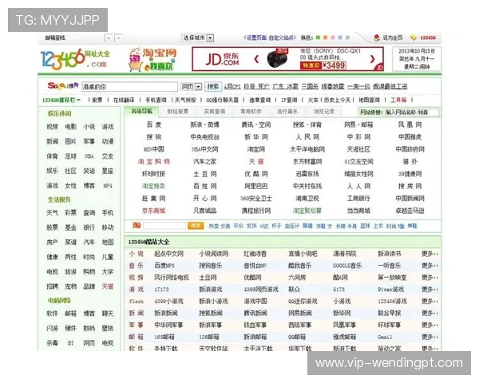479x383 pixels.
Task: Click the orange 淘 icon beside Taobao search
Action: click(137, 225)
